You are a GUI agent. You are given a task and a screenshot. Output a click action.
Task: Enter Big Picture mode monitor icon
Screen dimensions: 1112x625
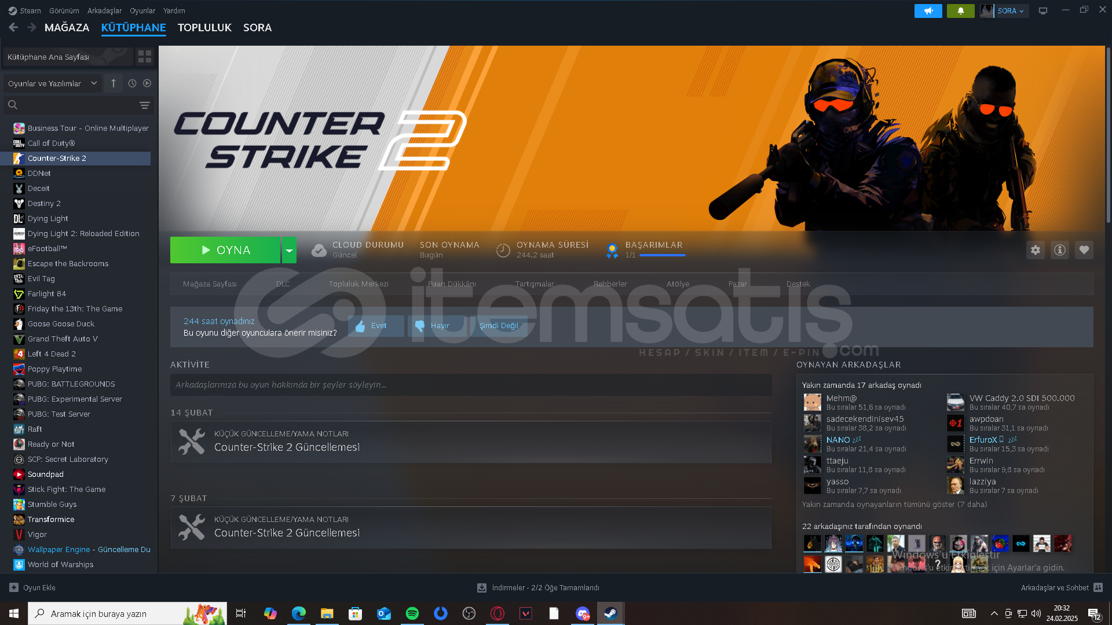click(1042, 11)
